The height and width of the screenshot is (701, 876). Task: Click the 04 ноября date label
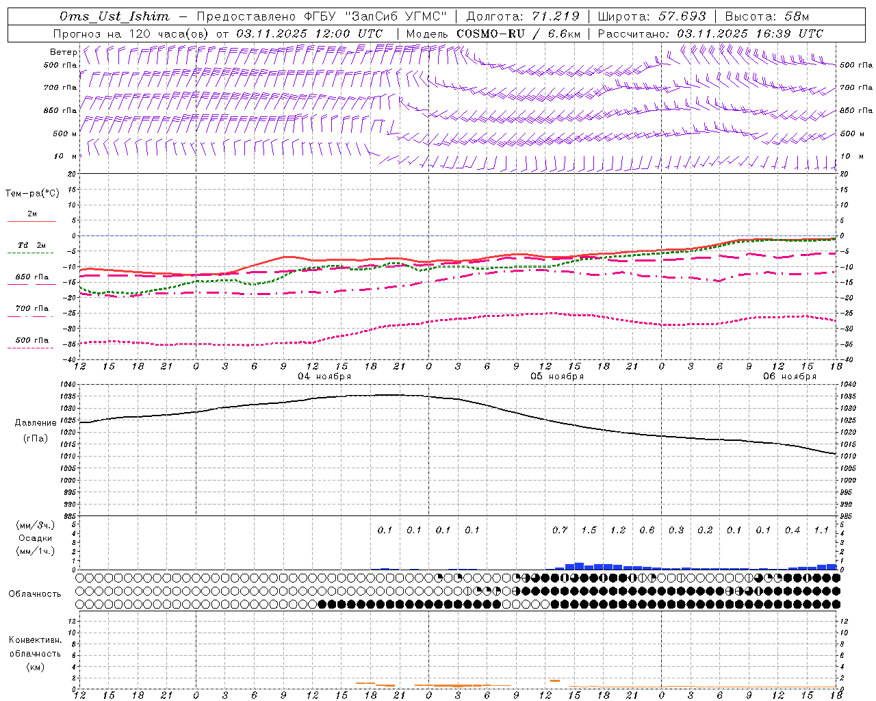point(324,376)
